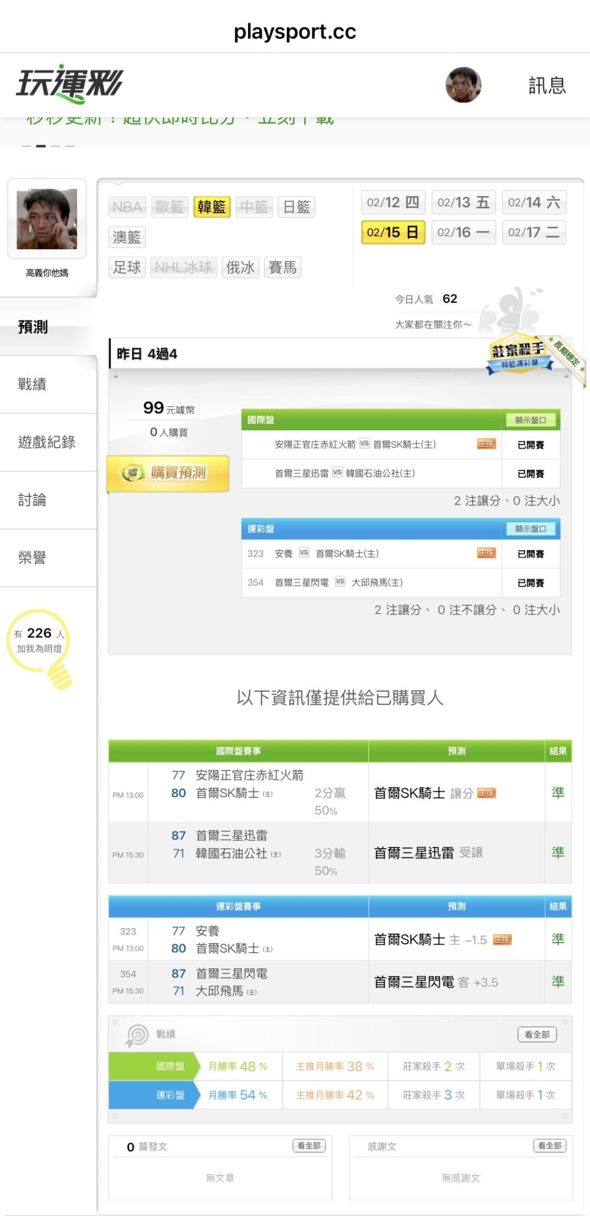Toggle 顯示盤口 in 國際盤 header
The image size is (590, 1216).
click(x=530, y=420)
